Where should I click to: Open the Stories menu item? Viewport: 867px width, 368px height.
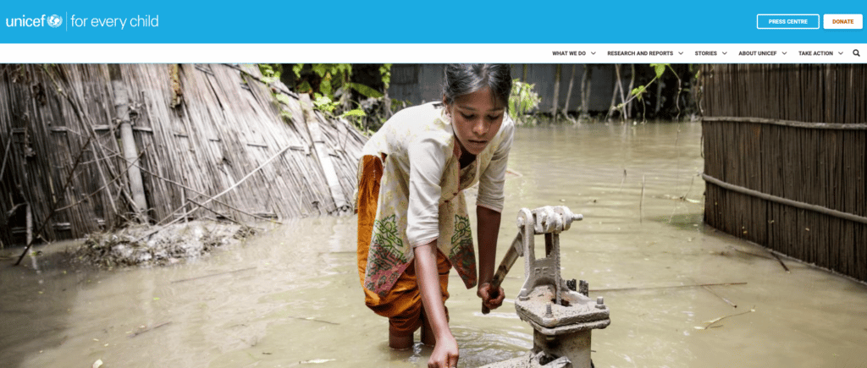point(705,53)
